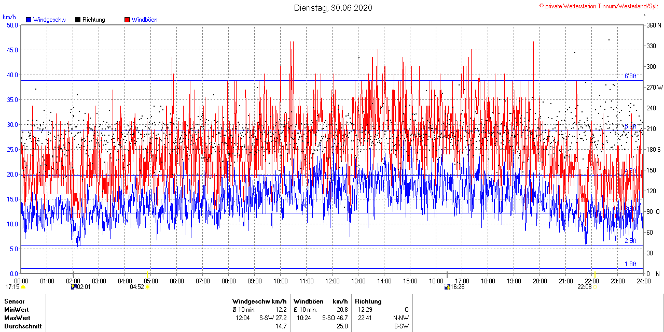Screen dimensions: 664x332
Task: Click the 22:41 direction time value
Action: [365, 318]
